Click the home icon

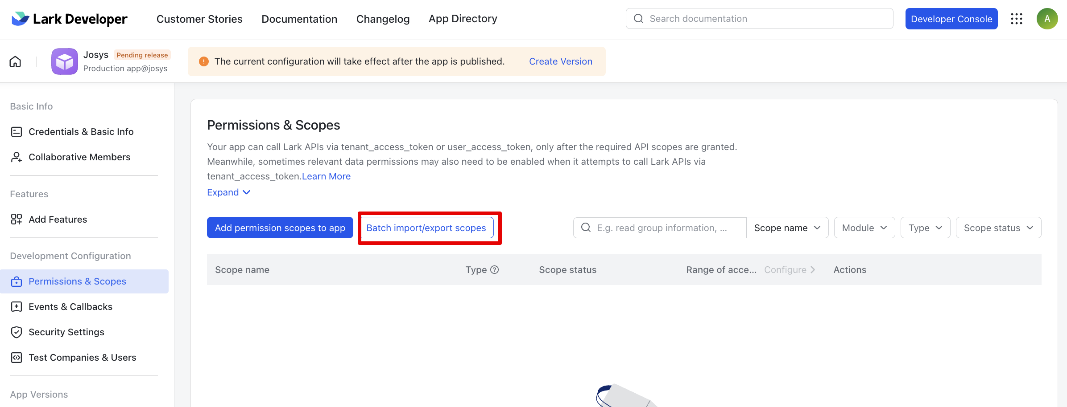(x=15, y=61)
